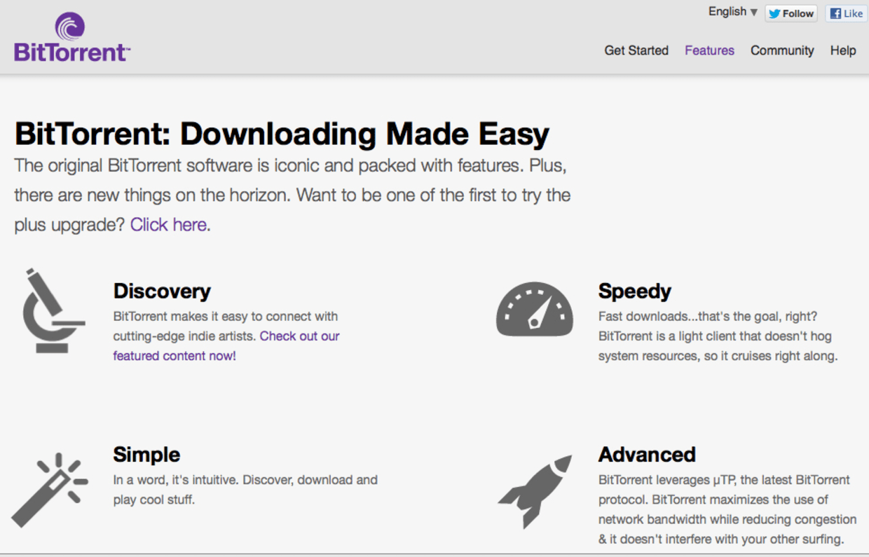Click the 'Speedy' heading

click(635, 291)
